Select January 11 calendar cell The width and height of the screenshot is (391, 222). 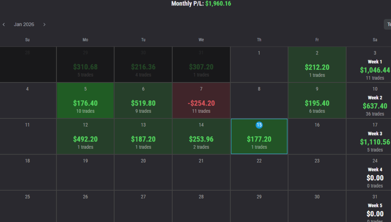(28, 136)
